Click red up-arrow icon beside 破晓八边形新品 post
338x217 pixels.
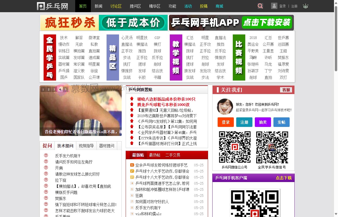click(x=132, y=99)
